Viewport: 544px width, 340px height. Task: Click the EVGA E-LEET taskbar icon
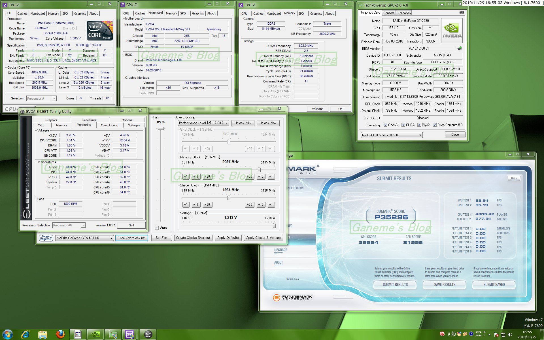pyautogui.click(x=148, y=334)
